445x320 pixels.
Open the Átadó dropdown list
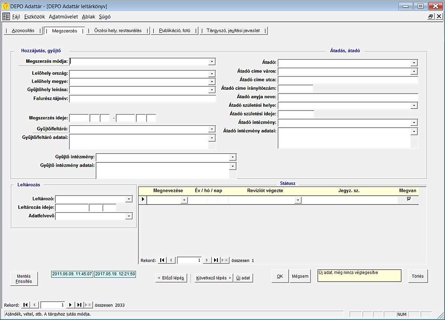(414, 63)
